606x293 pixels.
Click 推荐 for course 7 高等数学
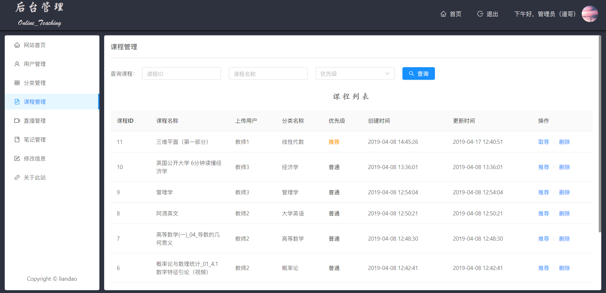[x=544, y=239]
